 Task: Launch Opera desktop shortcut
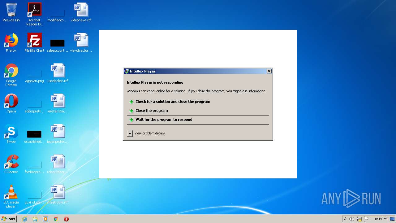pyautogui.click(x=11, y=103)
